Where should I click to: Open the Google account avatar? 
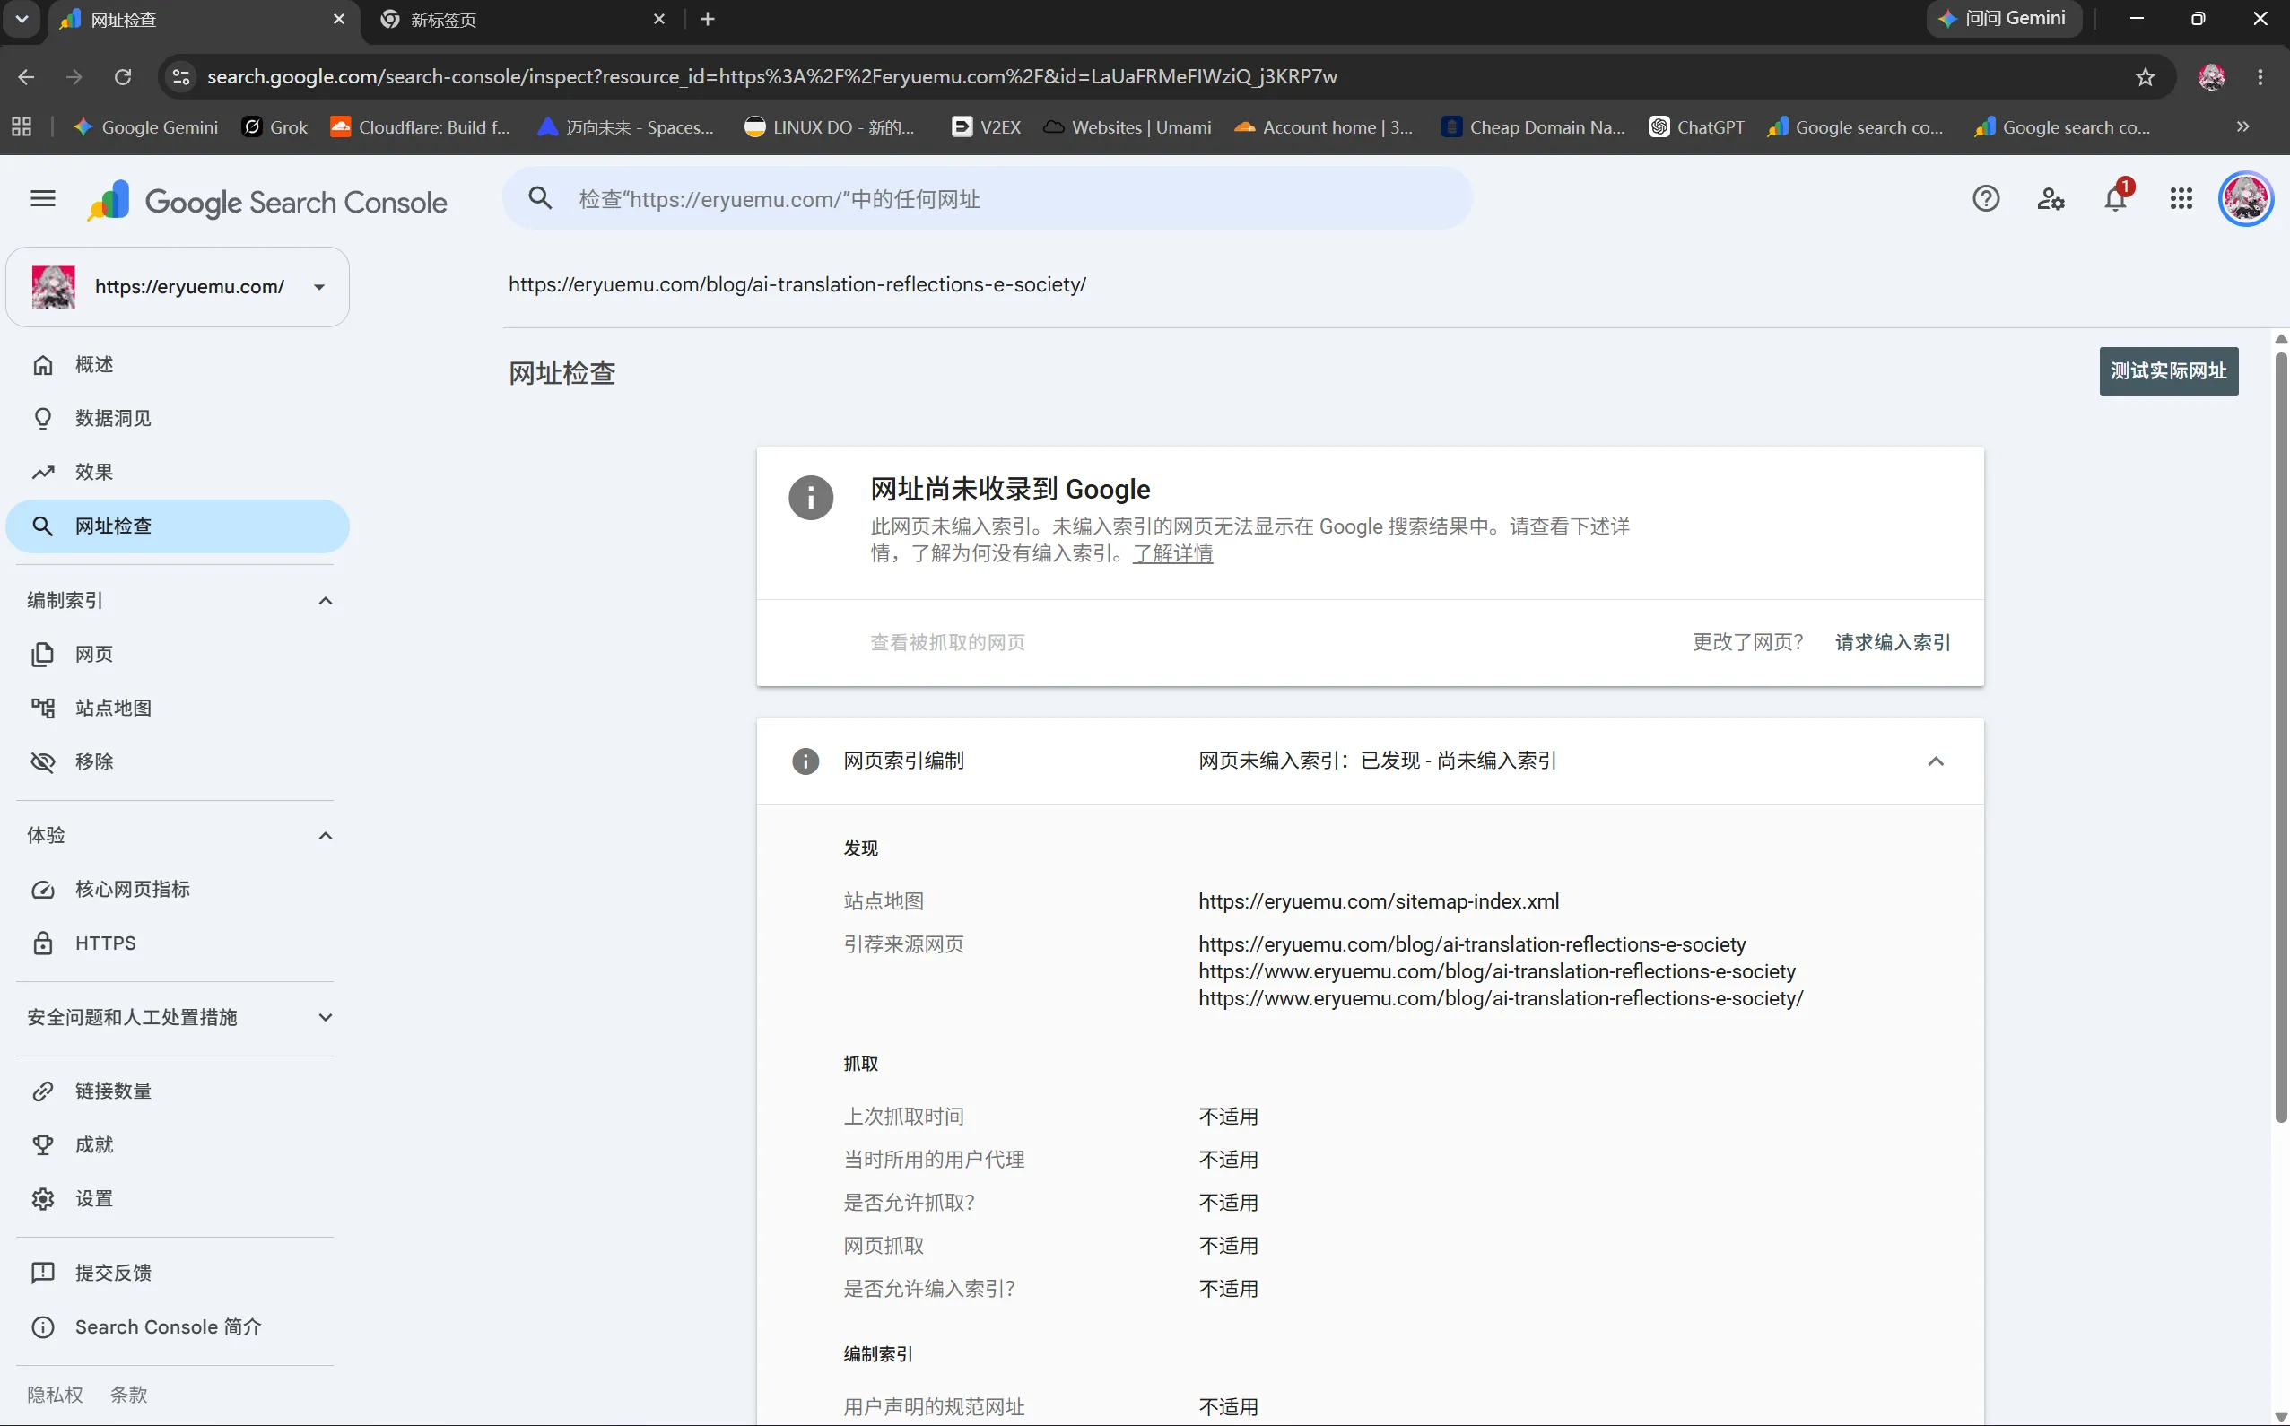[x=2246, y=199]
